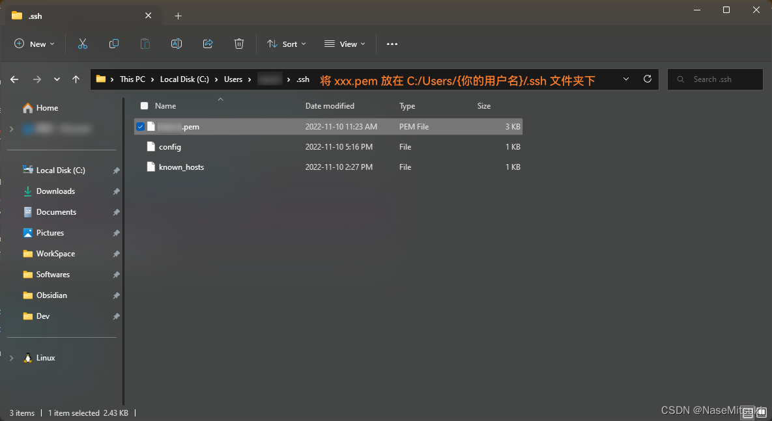The height and width of the screenshot is (421, 772).
Task: Rename the selected file via toolbar icon
Action: 177,44
